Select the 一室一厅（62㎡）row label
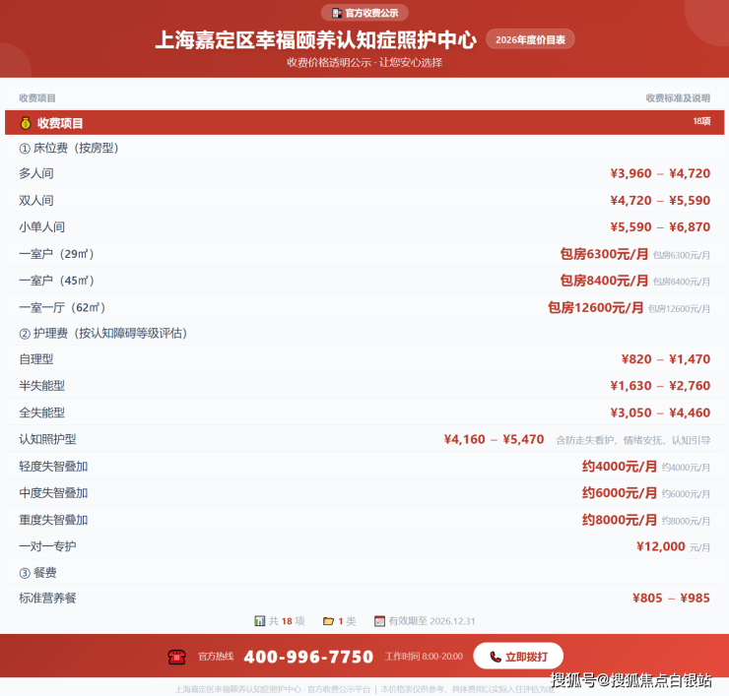The height and width of the screenshot is (696, 729). pyautogui.click(x=62, y=307)
